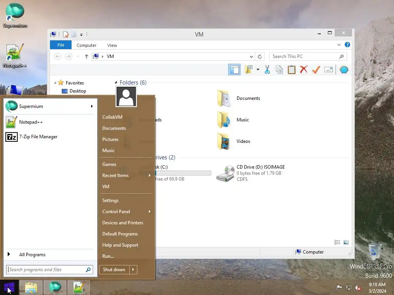Select the Music folder
Screen dimensions: 394x295
click(x=233, y=120)
